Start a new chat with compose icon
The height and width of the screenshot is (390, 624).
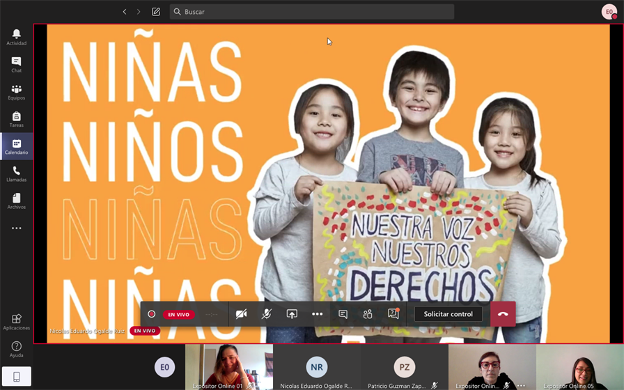(x=156, y=12)
